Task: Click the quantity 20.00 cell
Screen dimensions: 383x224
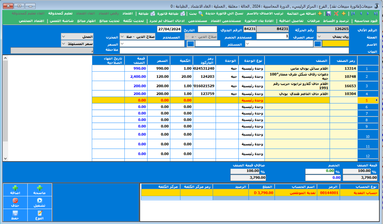Action: pos(182,76)
